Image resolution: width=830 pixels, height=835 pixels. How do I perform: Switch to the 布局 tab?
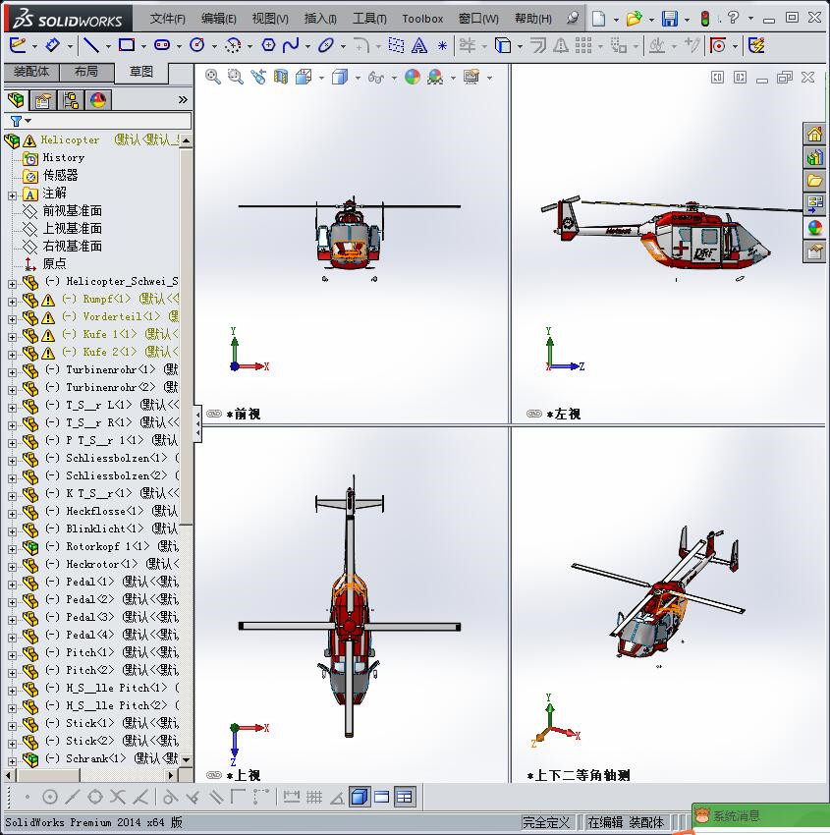click(86, 72)
